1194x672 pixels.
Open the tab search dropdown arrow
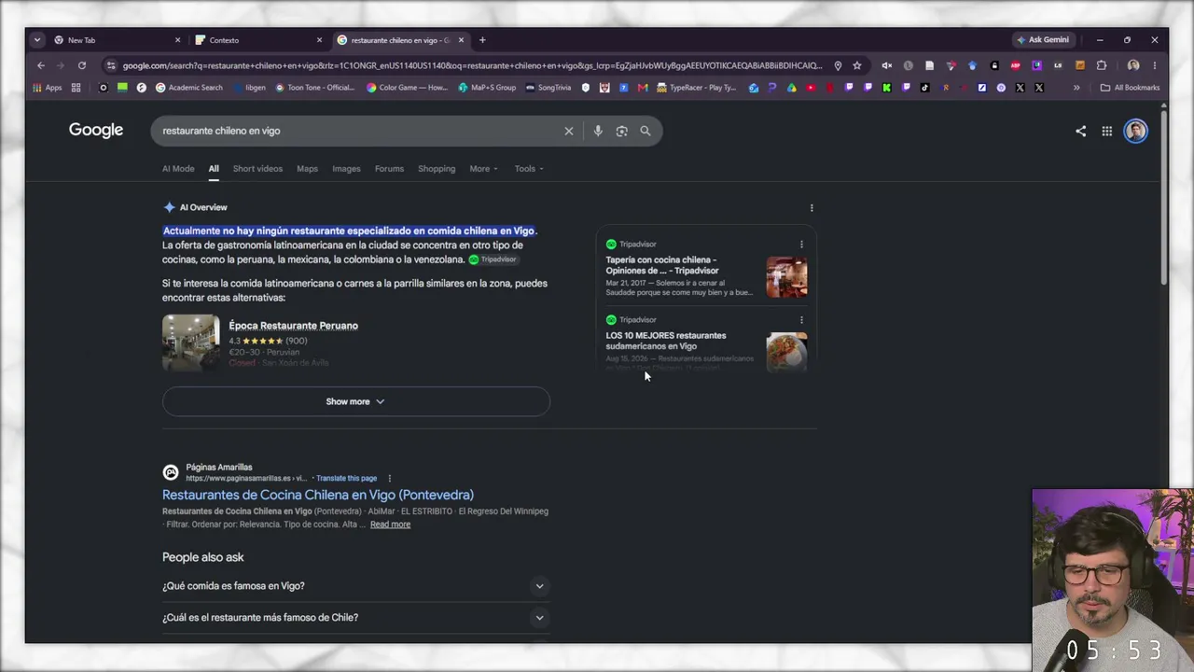[x=36, y=40]
